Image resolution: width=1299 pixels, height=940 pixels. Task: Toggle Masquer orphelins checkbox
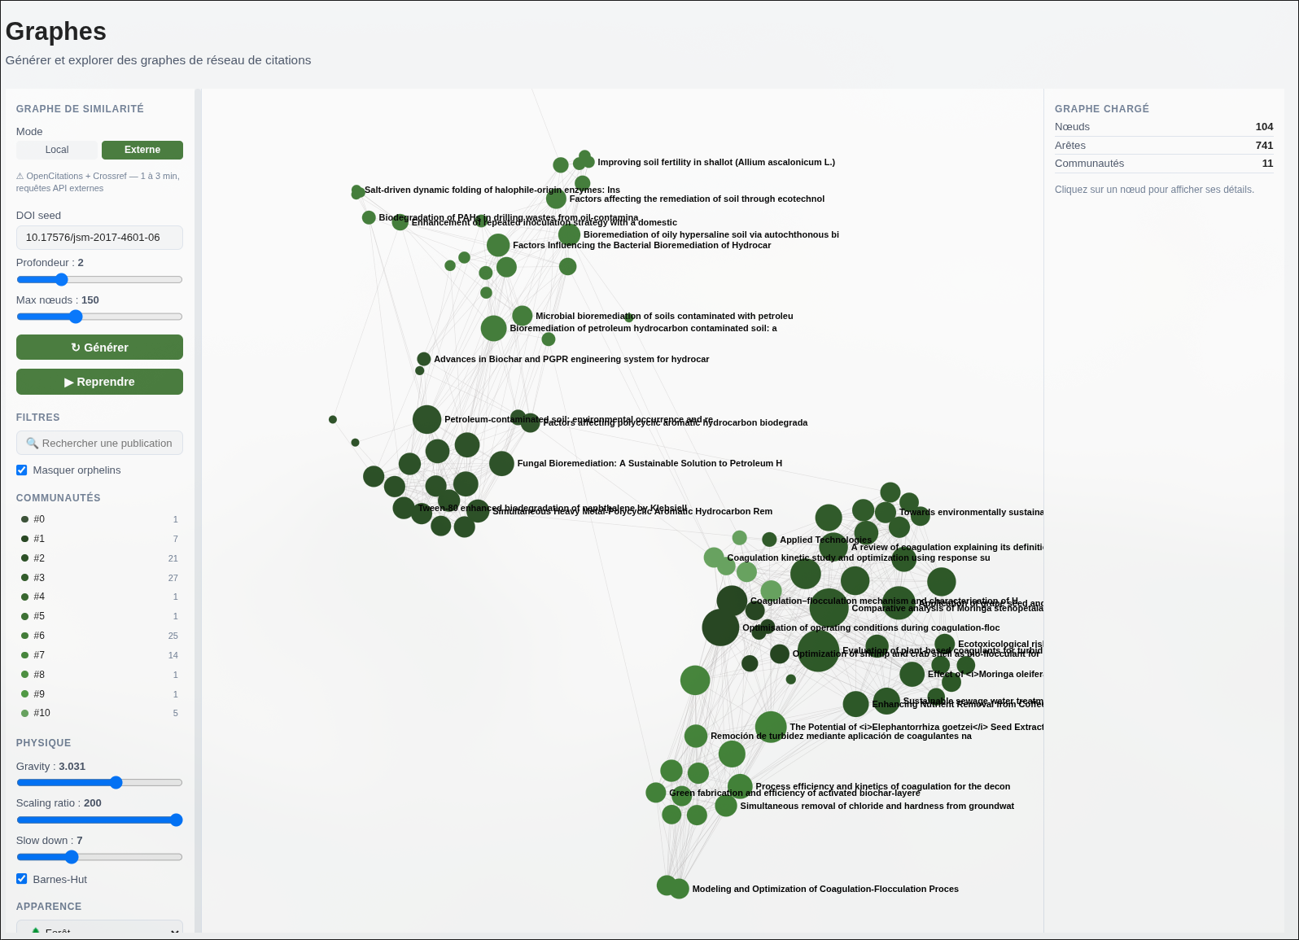(x=22, y=470)
